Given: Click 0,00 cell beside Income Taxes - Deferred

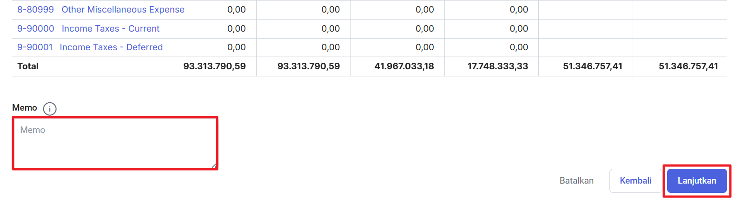Looking at the screenshot, I should pyautogui.click(x=237, y=47).
